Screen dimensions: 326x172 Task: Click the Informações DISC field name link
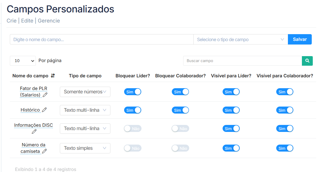click(33, 125)
